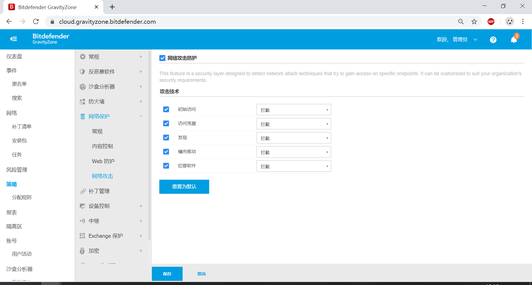This screenshot has height=285, width=532.
Task: Open the browser three-dot menu
Action: [523, 22]
